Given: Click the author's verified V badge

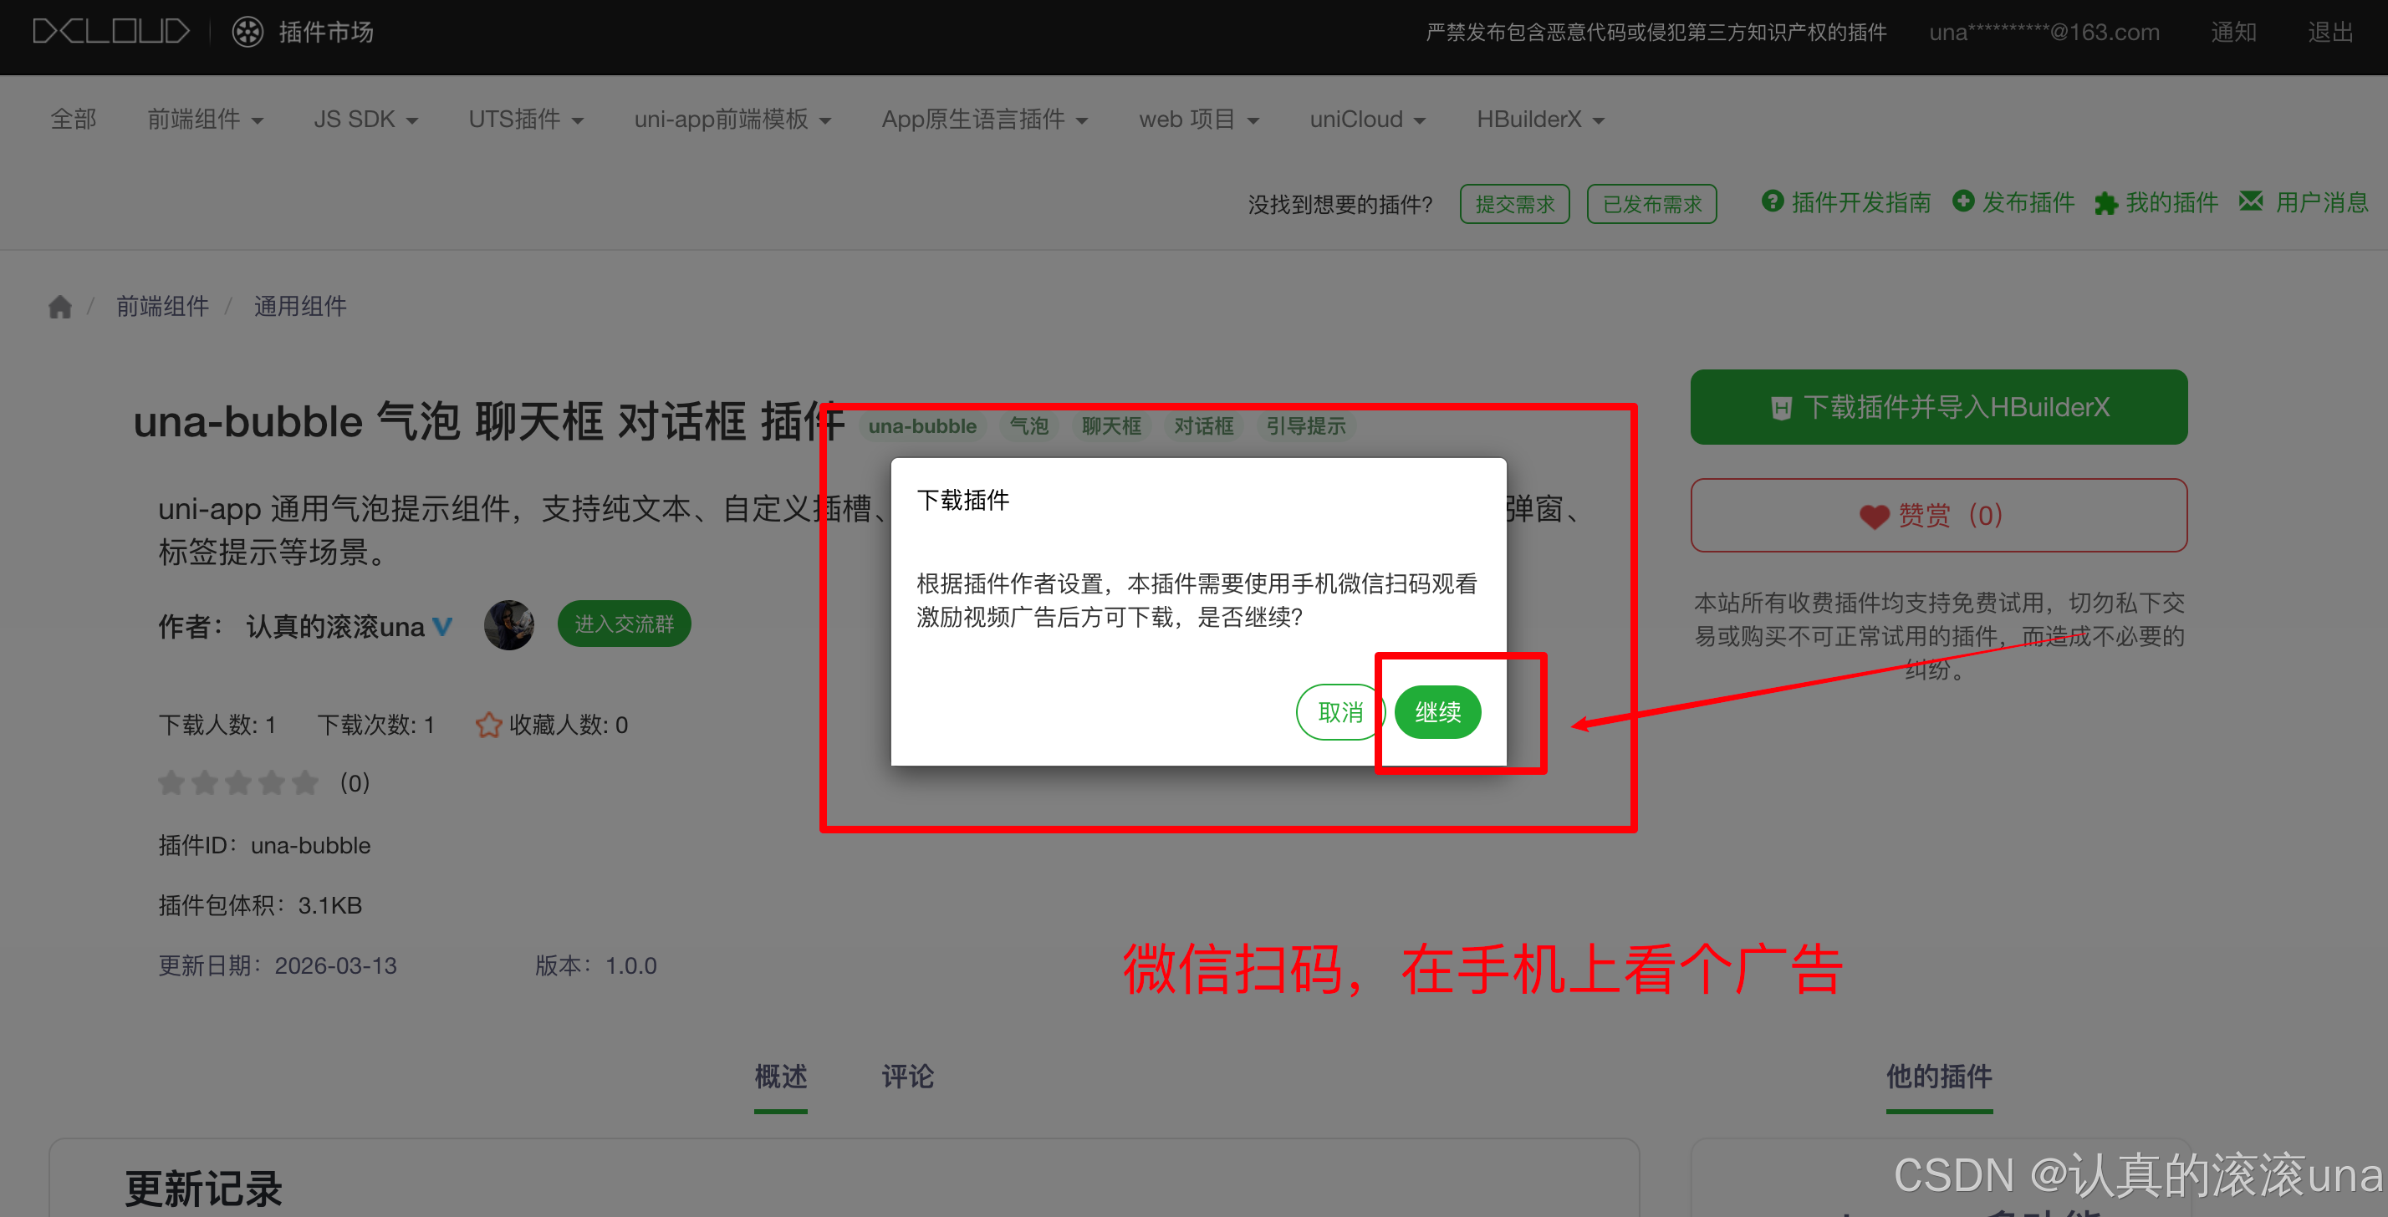Looking at the screenshot, I should point(442,628).
